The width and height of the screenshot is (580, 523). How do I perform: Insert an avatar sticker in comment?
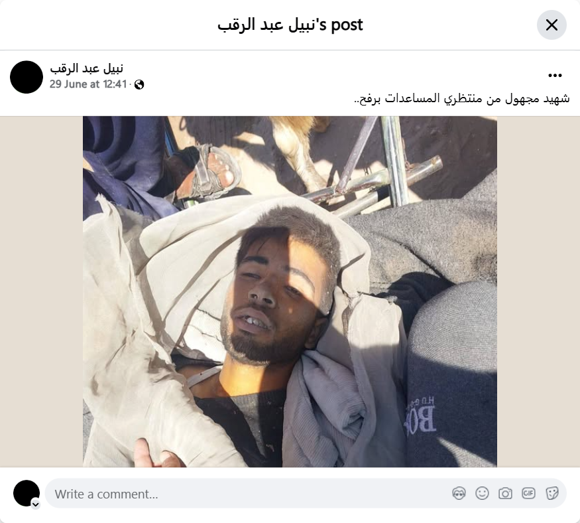459,493
